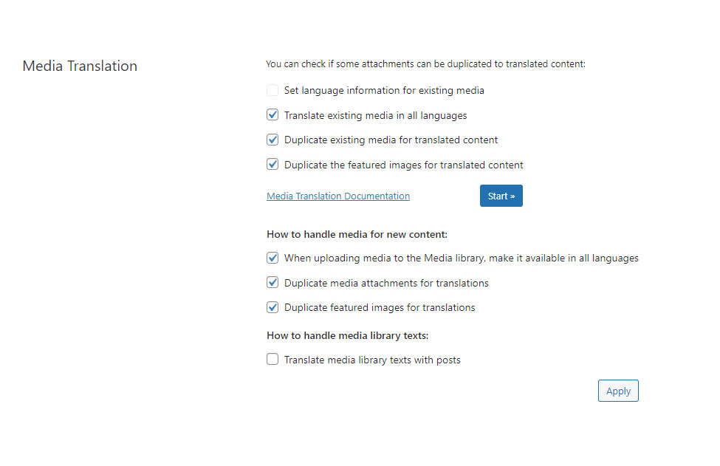Uncheck 'Duplicate existing media for translated content' checkbox
The height and width of the screenshot is (466, 720).
pos(272,140)
